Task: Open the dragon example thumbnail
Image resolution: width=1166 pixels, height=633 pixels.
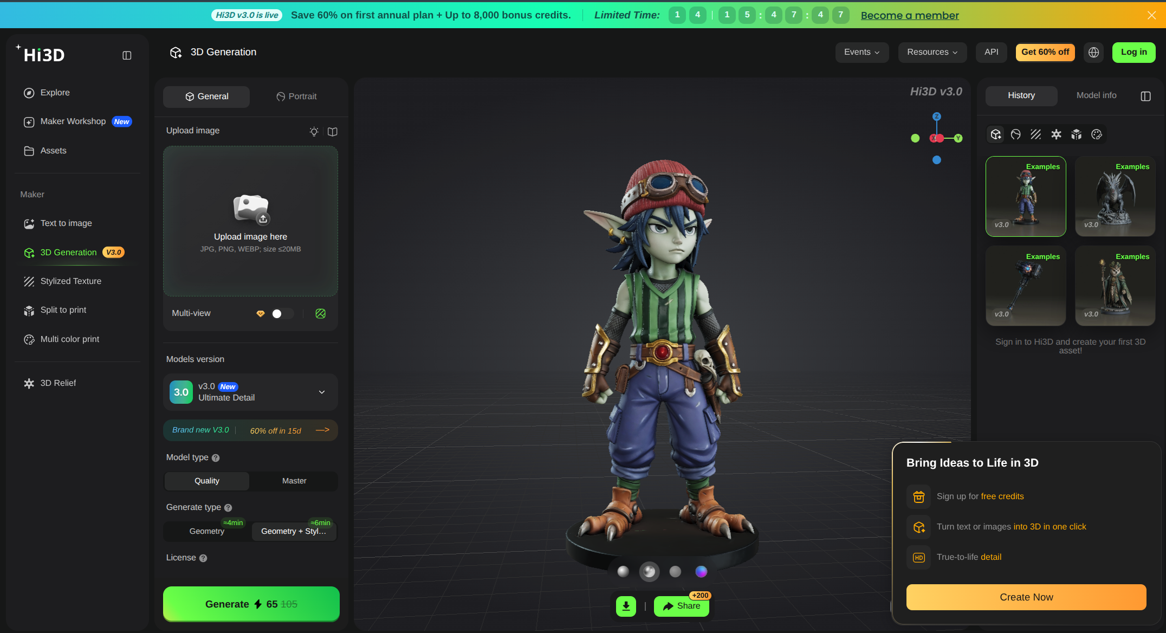Action: click(1115, 196)
